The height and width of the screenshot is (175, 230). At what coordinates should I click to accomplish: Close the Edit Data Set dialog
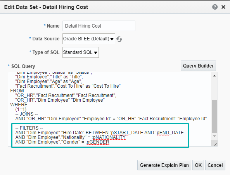pos(223,7)
